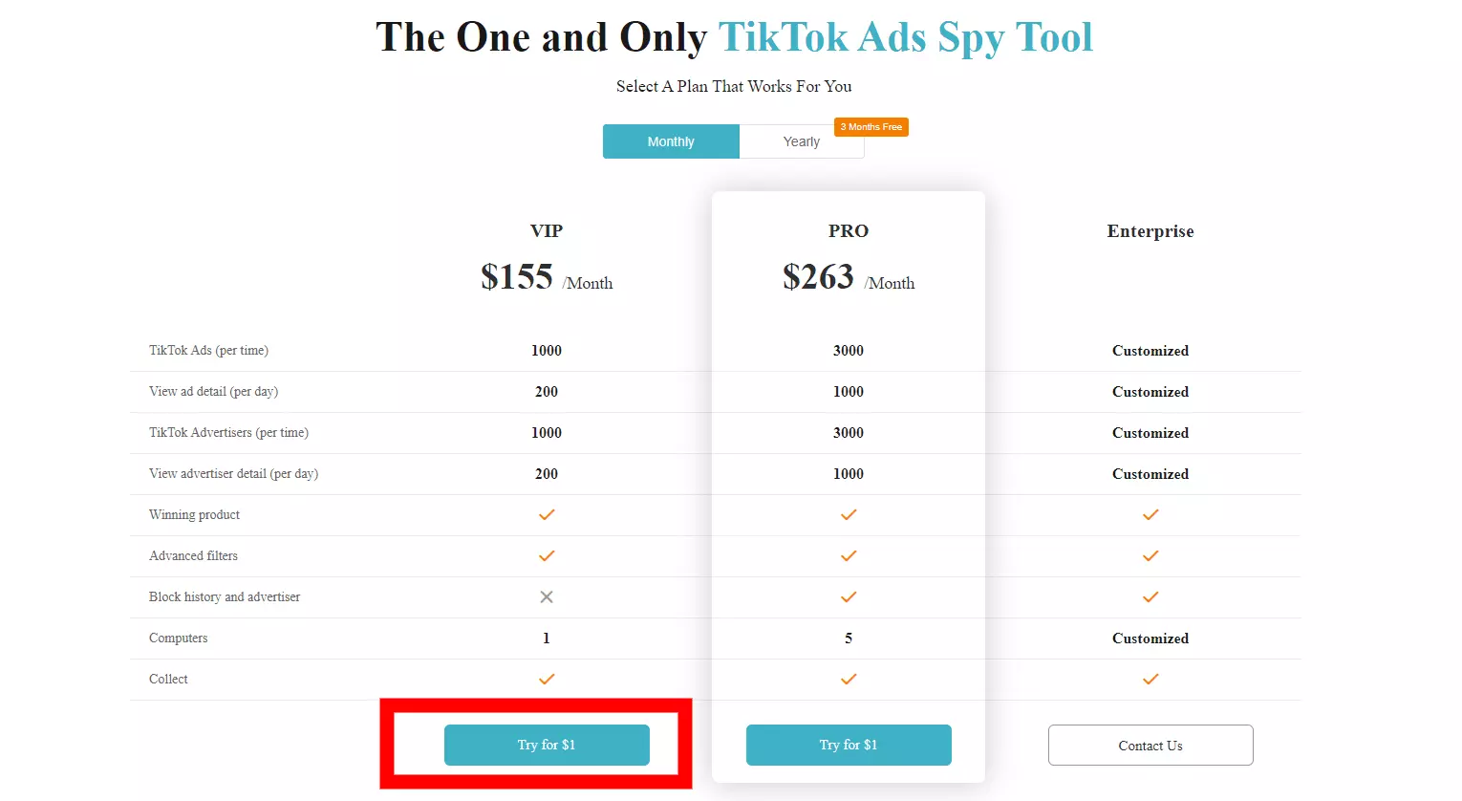Click the gray X for VIP Block history

pyautogui.click(x=547, y=596)
